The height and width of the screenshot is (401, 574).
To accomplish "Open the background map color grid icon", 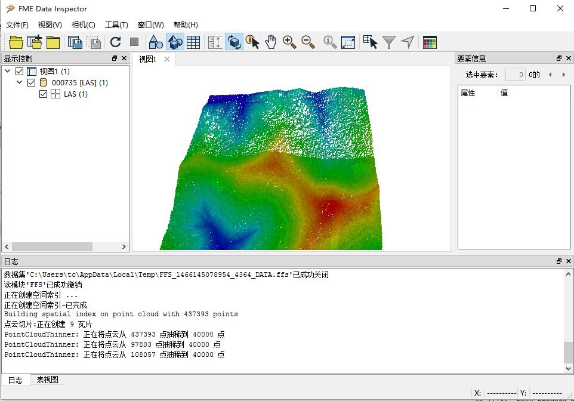I will pyautogui.click(x=430, y=42).
